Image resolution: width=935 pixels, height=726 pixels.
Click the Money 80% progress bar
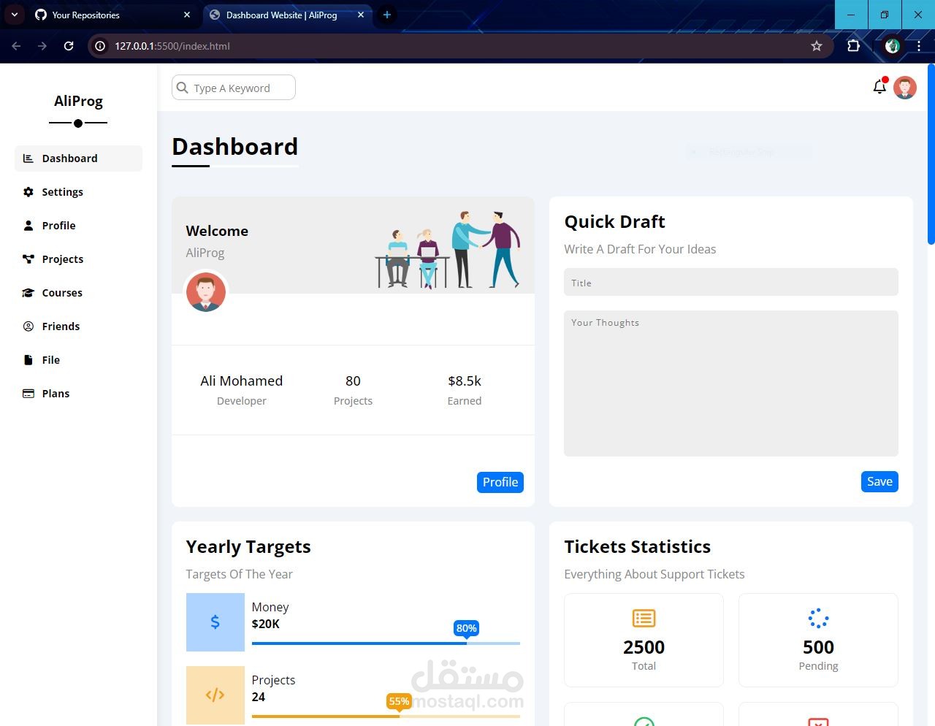tap(386, 643)
